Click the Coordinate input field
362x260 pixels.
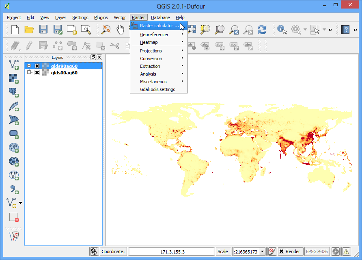(x=172, y=252)
